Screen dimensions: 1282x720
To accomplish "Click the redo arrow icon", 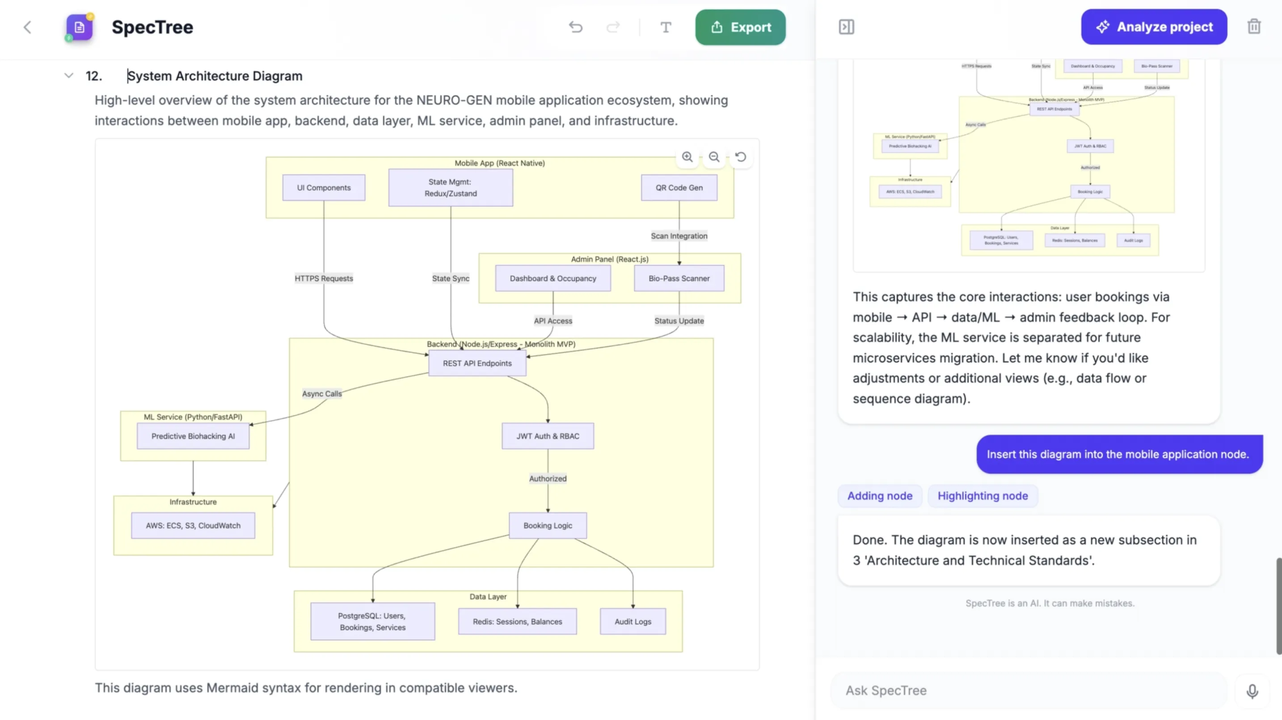I will pyautogui.click(x=613, y=27).
